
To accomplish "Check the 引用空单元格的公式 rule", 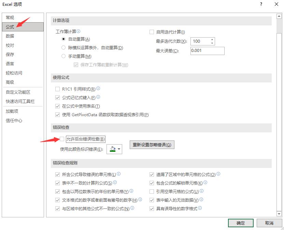I will 152,191.
